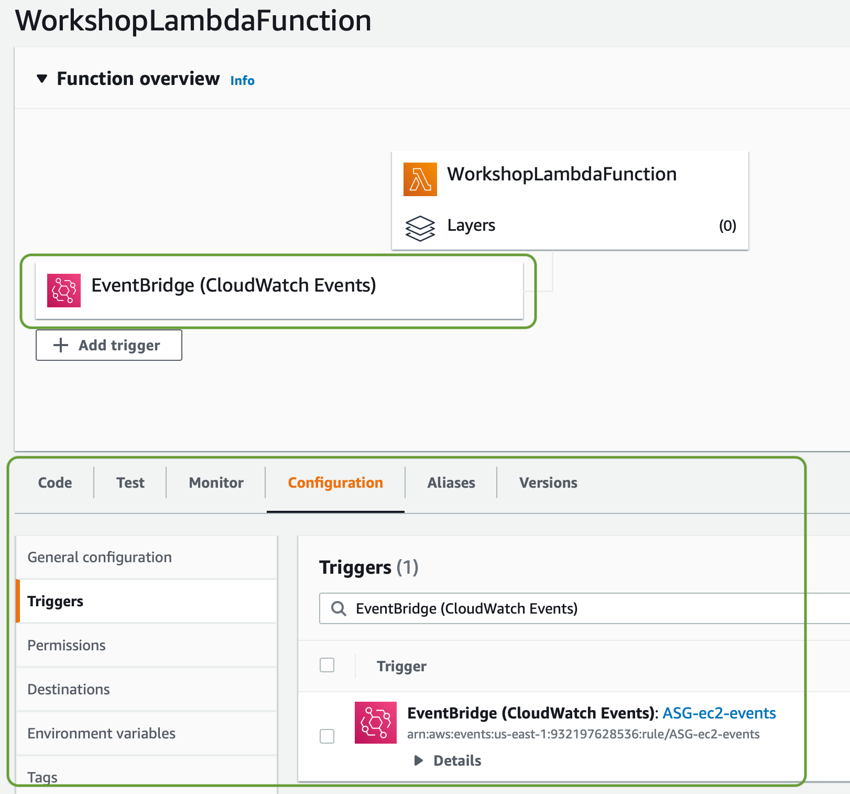
Task: Click the Info link beside Function overview
Action: click(242, 80)
